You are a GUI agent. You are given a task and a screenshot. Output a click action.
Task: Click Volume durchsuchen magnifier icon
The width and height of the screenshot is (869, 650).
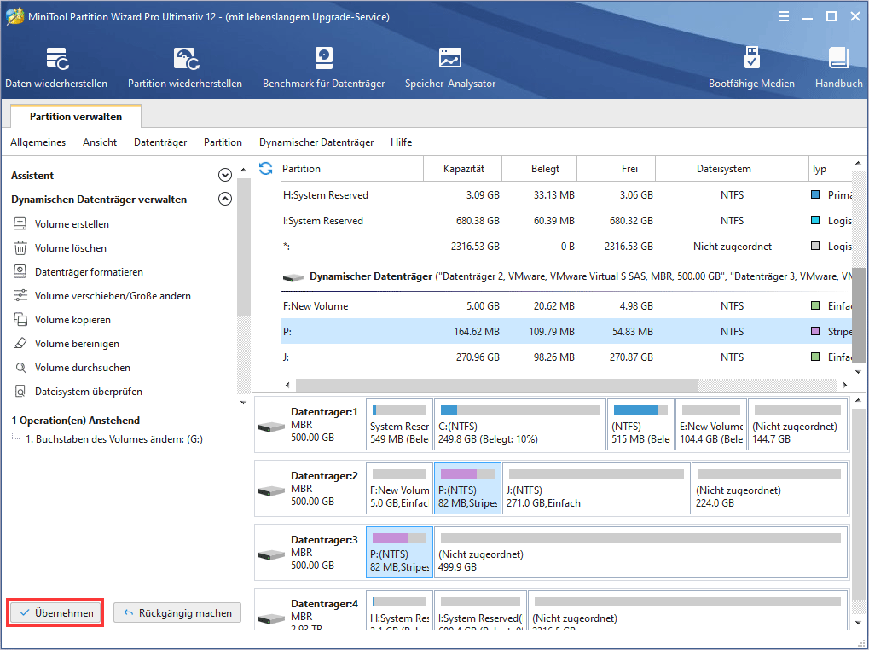[x=20, y=367]
